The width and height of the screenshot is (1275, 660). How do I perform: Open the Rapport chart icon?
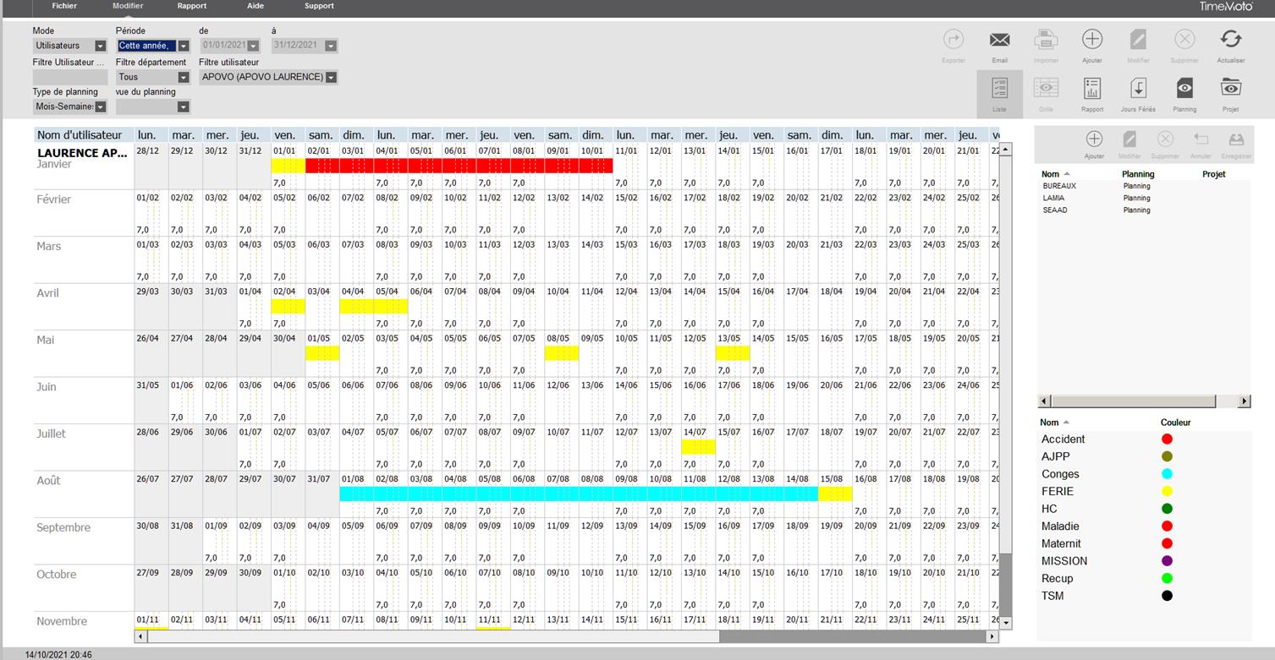click(1092, 89)
